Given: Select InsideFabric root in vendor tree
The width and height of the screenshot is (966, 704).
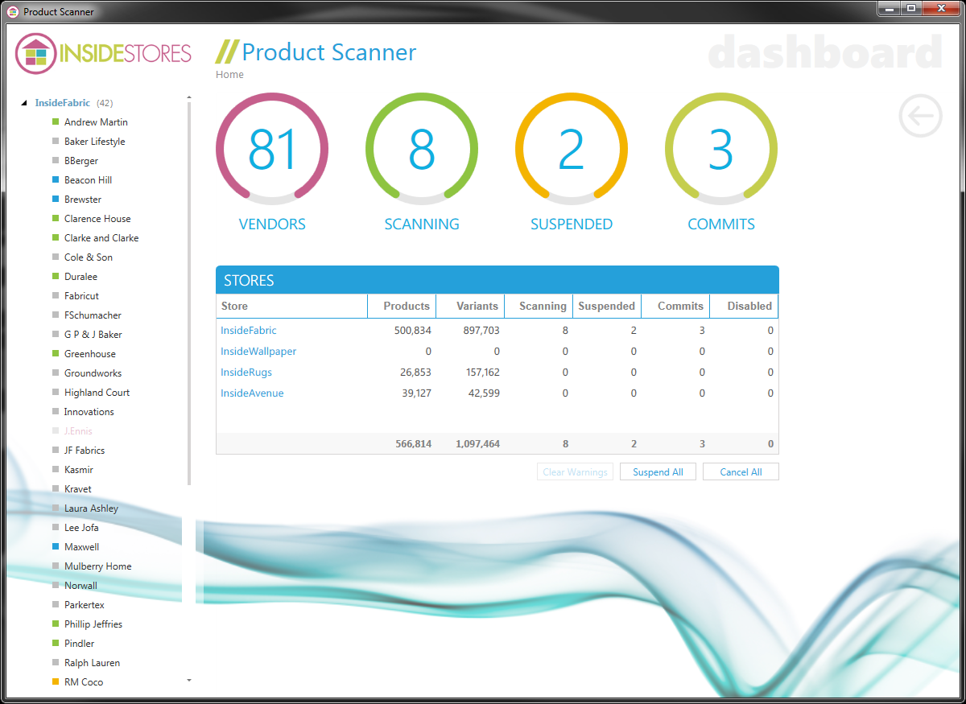Looking at the screenshot, I should point(63,103).
